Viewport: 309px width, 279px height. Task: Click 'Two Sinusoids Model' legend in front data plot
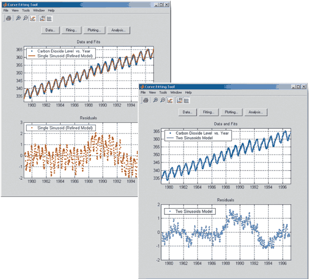click(194, 138)
